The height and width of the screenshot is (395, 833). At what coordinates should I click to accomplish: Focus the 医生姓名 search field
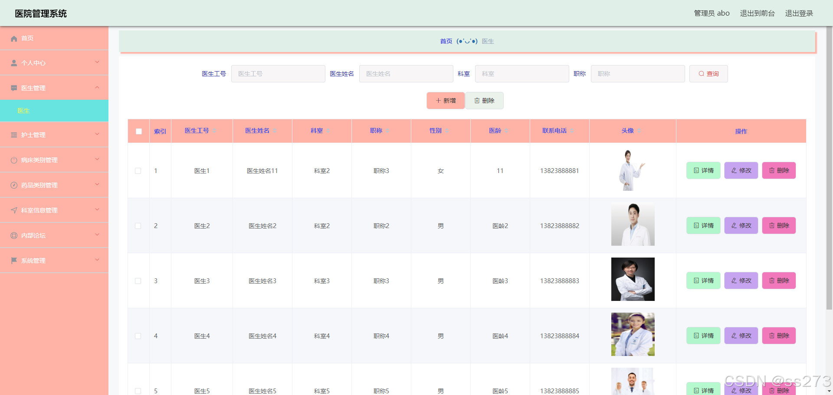[x=406, y=74]
